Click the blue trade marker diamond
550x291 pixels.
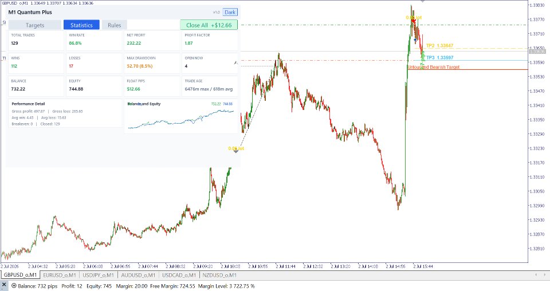(x=415, y=40)
